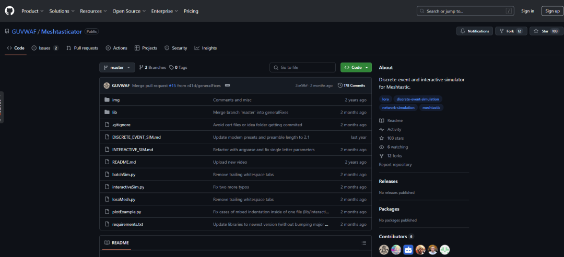Click the GUVWAF commit author avatar
This screenshot has height=257, width=564.
[x=107, y=85]
